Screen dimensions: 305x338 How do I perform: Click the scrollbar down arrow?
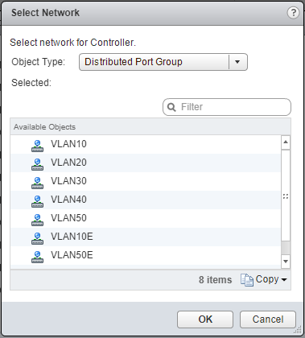[x=286, y=262]
